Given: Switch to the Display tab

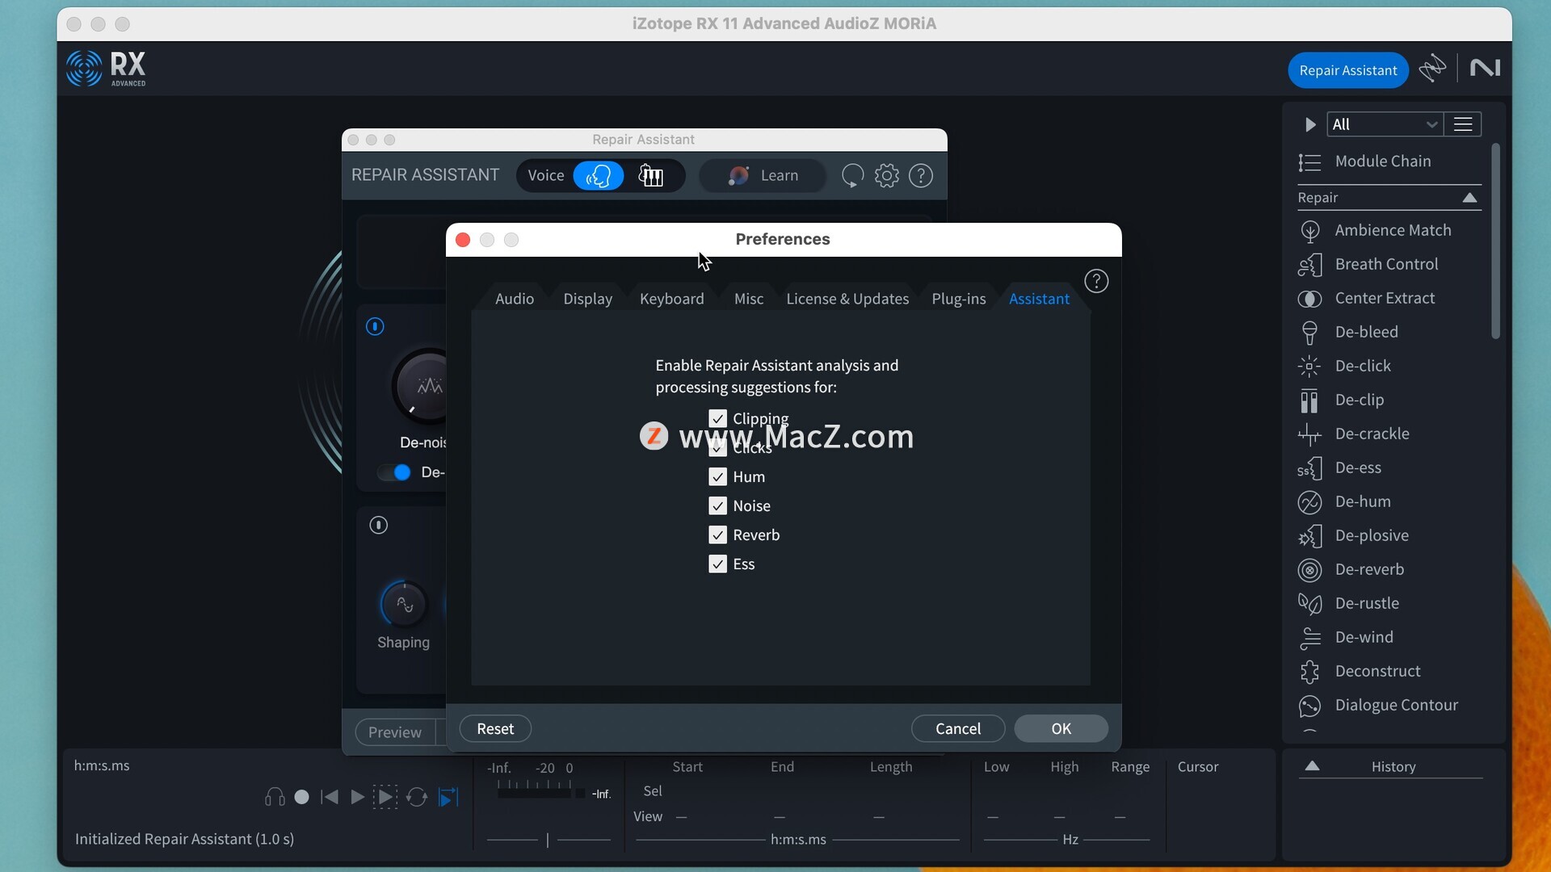Looking at the screenshot, I should (587, 299).
